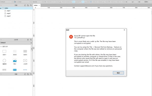Viewport: 152px width, 96px height.
Task: Collapse the pages panel with the arrow icon
Action: (x=1, y=5)
